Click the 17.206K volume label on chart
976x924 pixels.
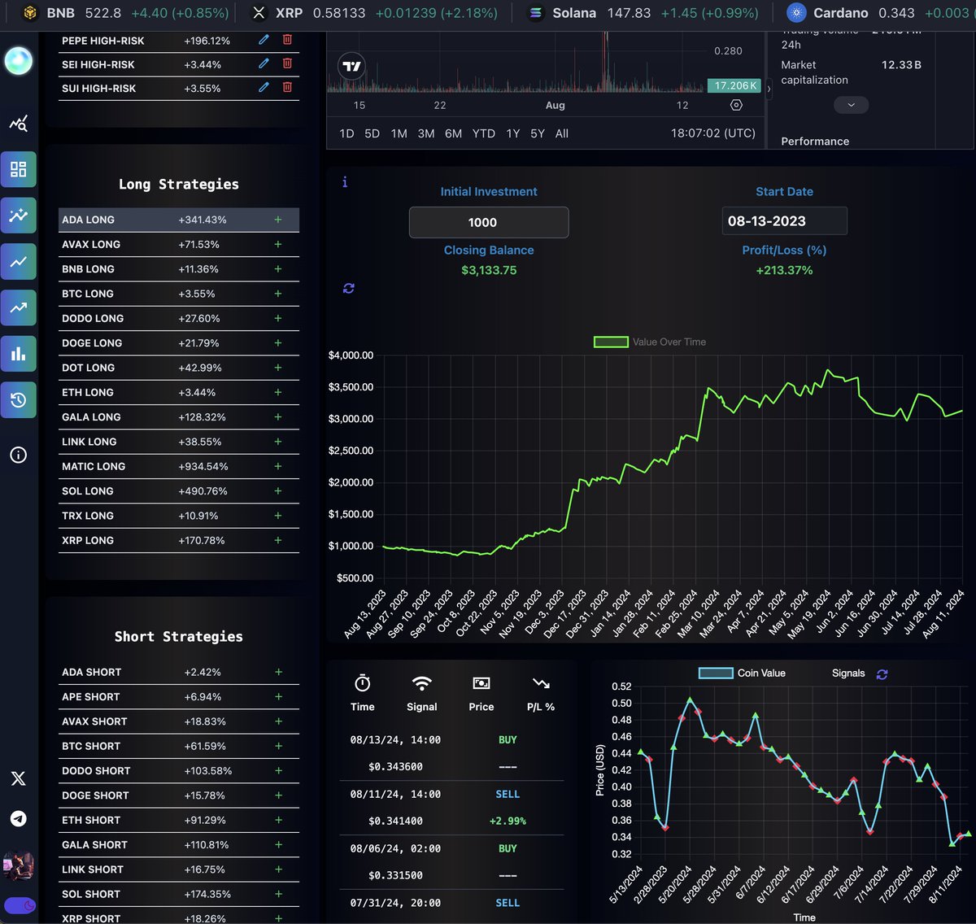click(x=734, y=85)
